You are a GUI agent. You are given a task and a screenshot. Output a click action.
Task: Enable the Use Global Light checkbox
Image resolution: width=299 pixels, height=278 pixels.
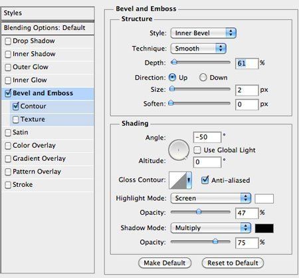(197, 150)
